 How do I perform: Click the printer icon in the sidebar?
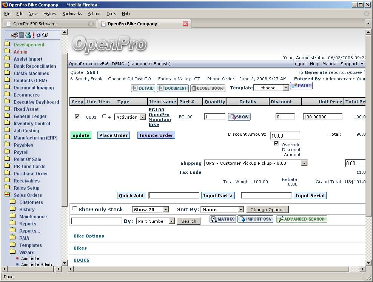coord(15,35)
